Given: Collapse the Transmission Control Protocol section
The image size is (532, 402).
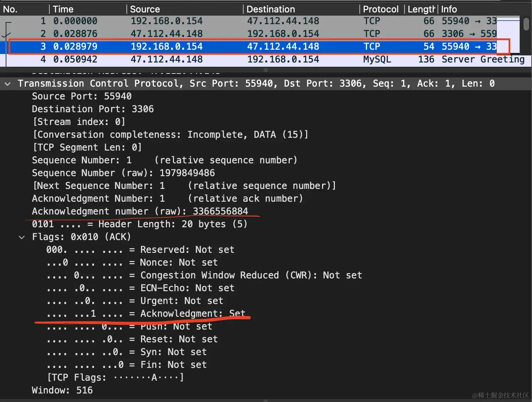Looking at the screenshot, I should 7,84.
